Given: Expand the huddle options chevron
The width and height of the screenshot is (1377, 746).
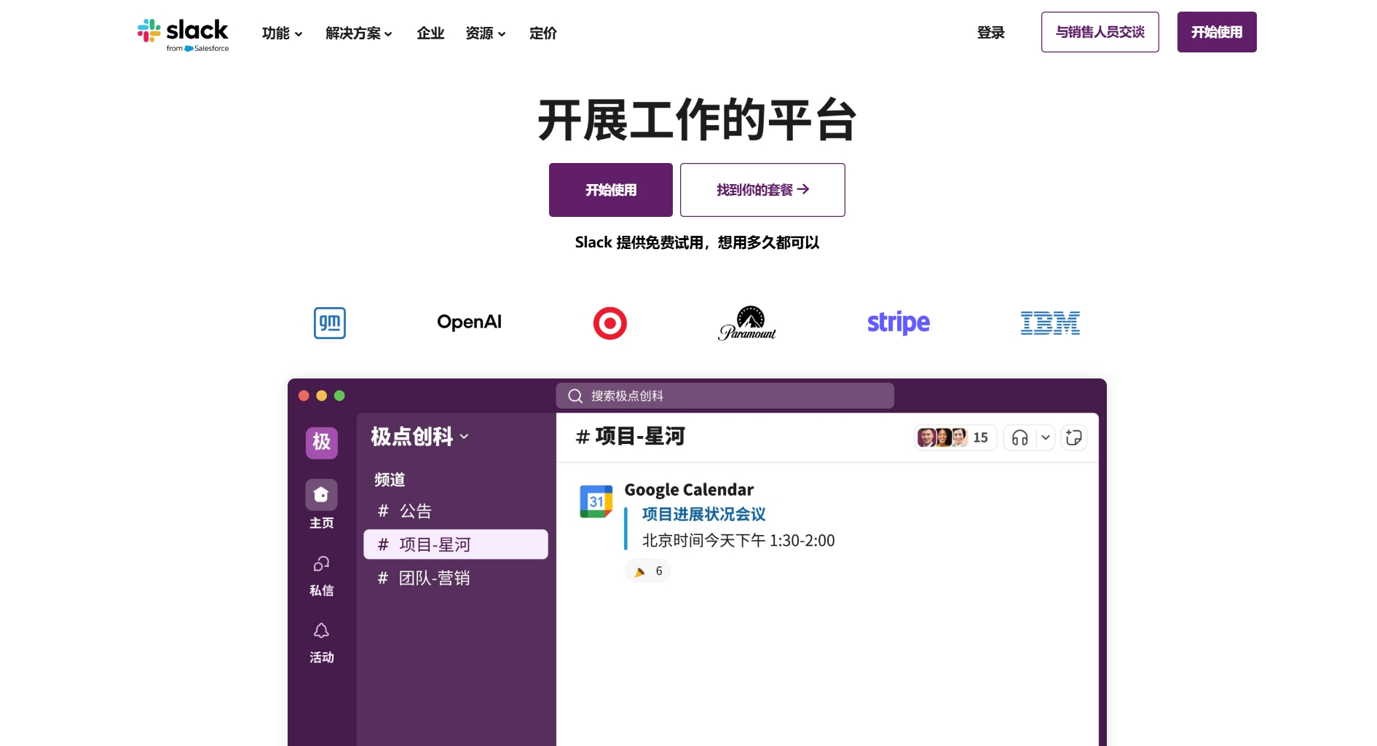Looking at the screenshot, I should (1046, 437).
